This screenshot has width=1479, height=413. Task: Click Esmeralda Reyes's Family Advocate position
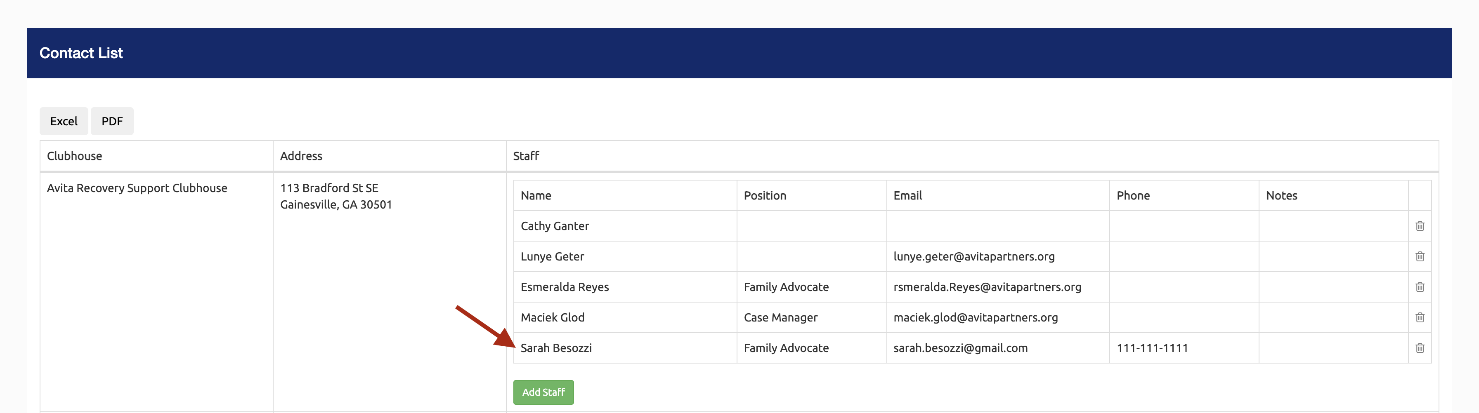pyautogui.click(x=786, y=287)
